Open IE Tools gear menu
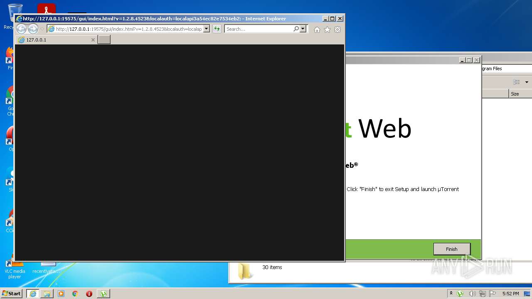 pos(337,29)
